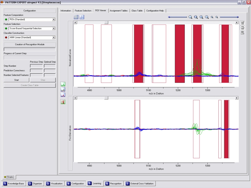The width and height of the screenshot is (251, 188).
Task: Open the ANN Linear classifier dropdown
Action: tap(54, 37)
